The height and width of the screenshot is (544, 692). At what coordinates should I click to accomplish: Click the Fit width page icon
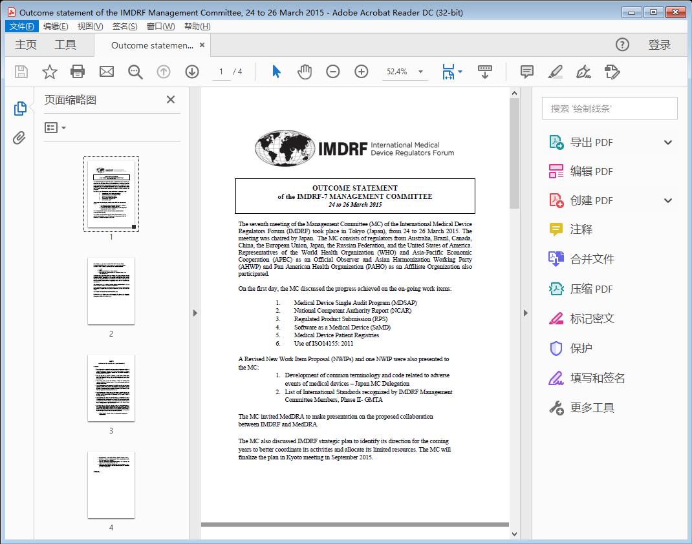click(x=448, y=72)
